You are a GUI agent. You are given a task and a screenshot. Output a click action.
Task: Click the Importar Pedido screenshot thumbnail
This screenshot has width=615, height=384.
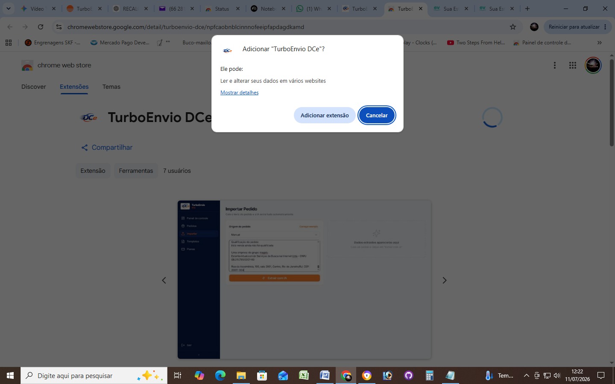305,279
